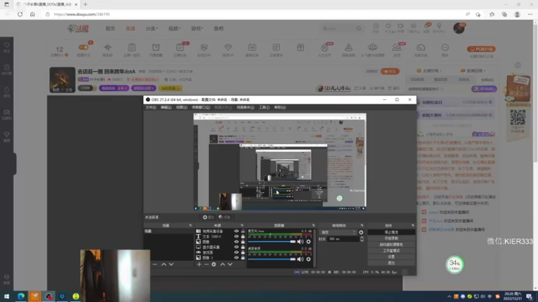Move scene up in the scenes panel
This screenshot has width=538, height=302.
tap(163, 264)
